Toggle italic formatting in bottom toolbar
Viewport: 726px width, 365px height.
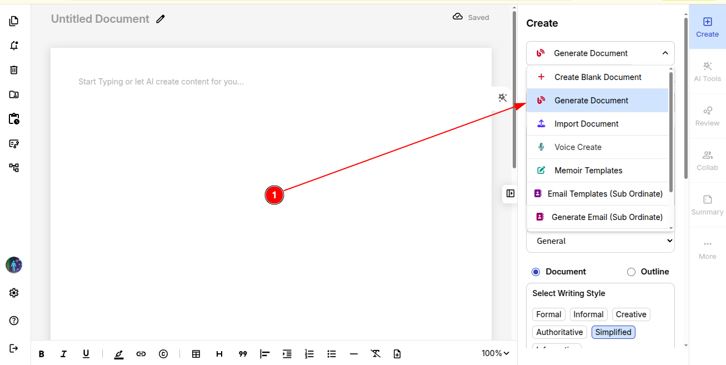63,354
